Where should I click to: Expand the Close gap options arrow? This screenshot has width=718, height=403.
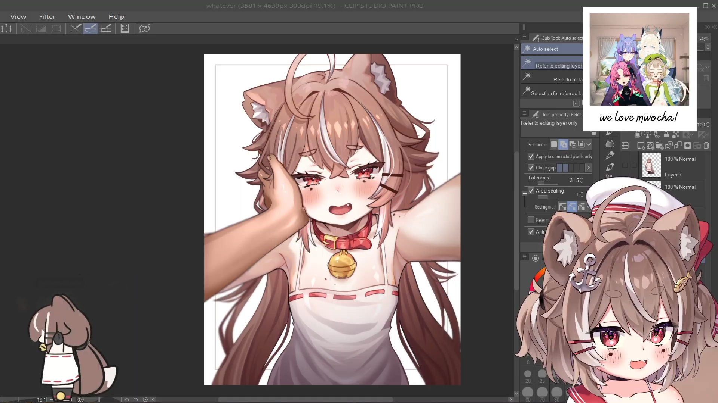[588, 168]
